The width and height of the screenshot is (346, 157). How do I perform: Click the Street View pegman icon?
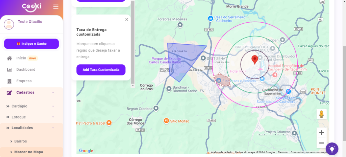tap(321, 114)
